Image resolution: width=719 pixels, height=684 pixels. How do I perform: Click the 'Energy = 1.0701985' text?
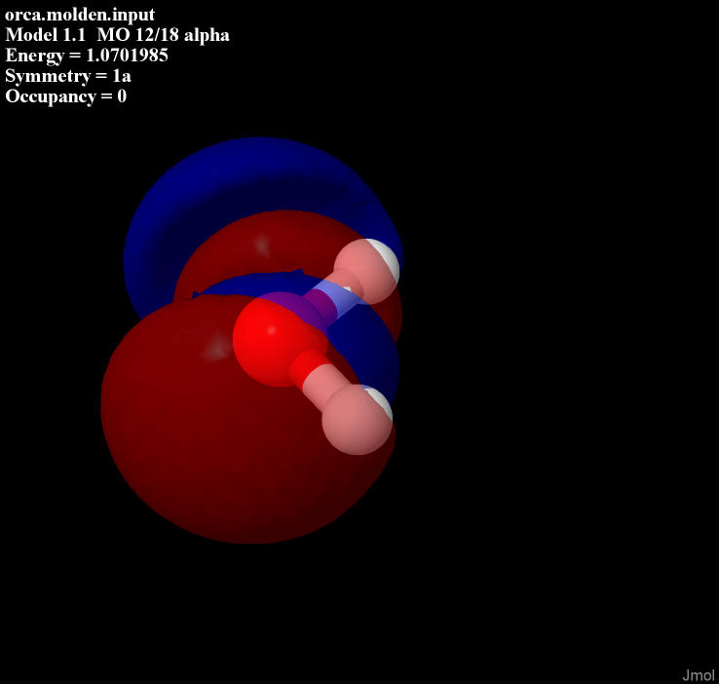pyautogui.click(x=87, y=56)
